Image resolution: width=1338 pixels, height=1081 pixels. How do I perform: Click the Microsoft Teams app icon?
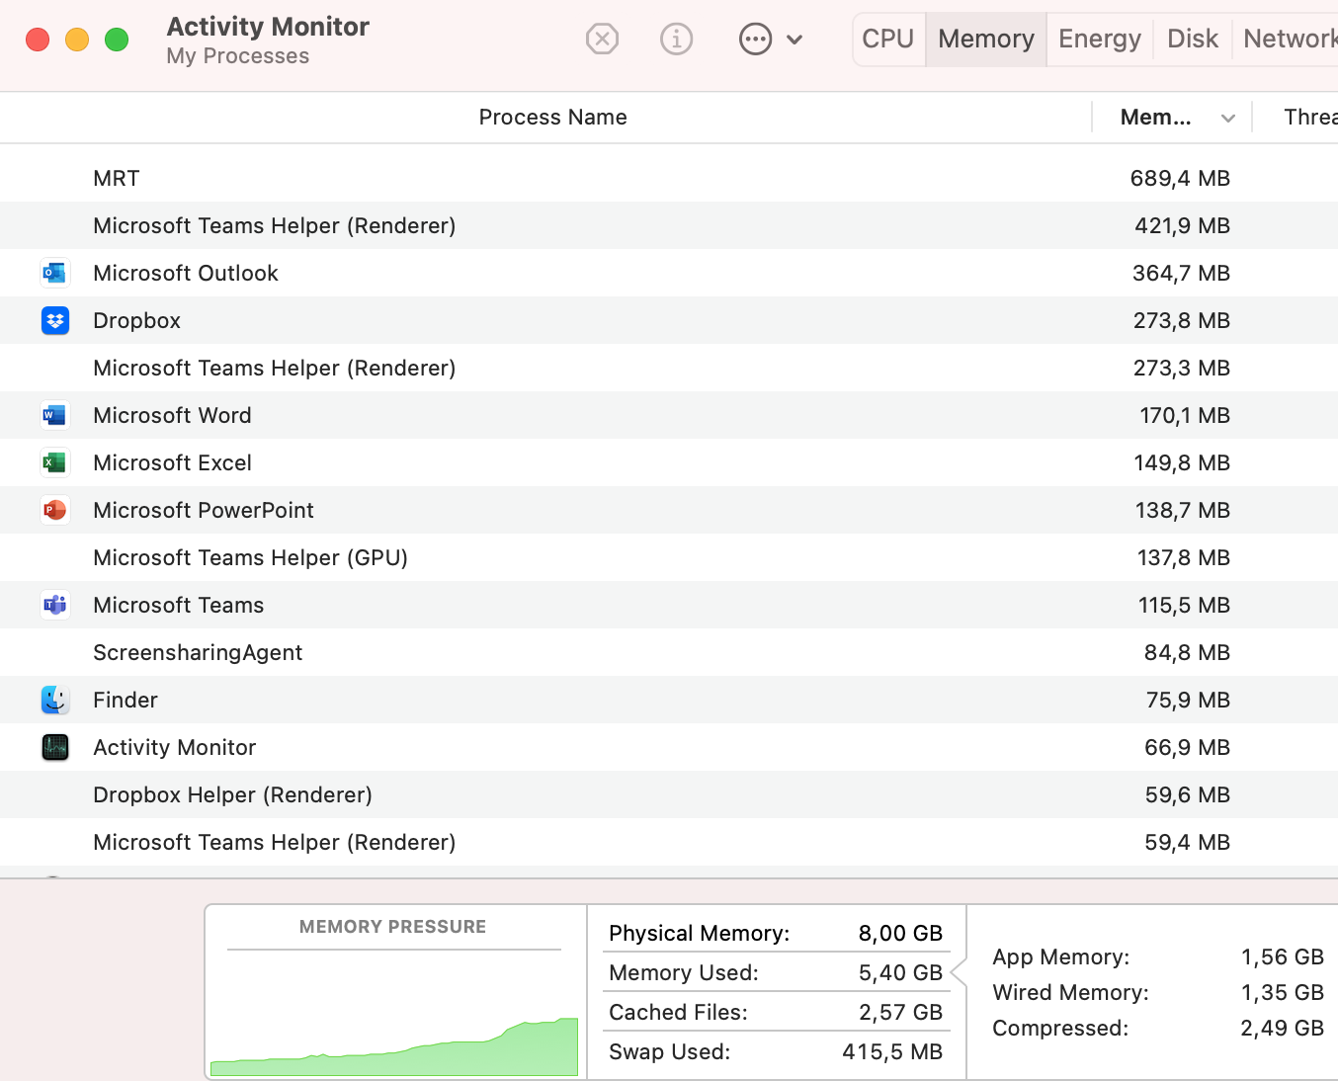point(55,605)
